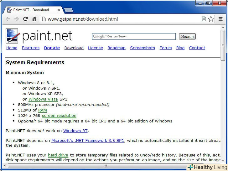Follow the screen resolution link
The height and width of the screenshot is (171, 228).
pos(59,116)
